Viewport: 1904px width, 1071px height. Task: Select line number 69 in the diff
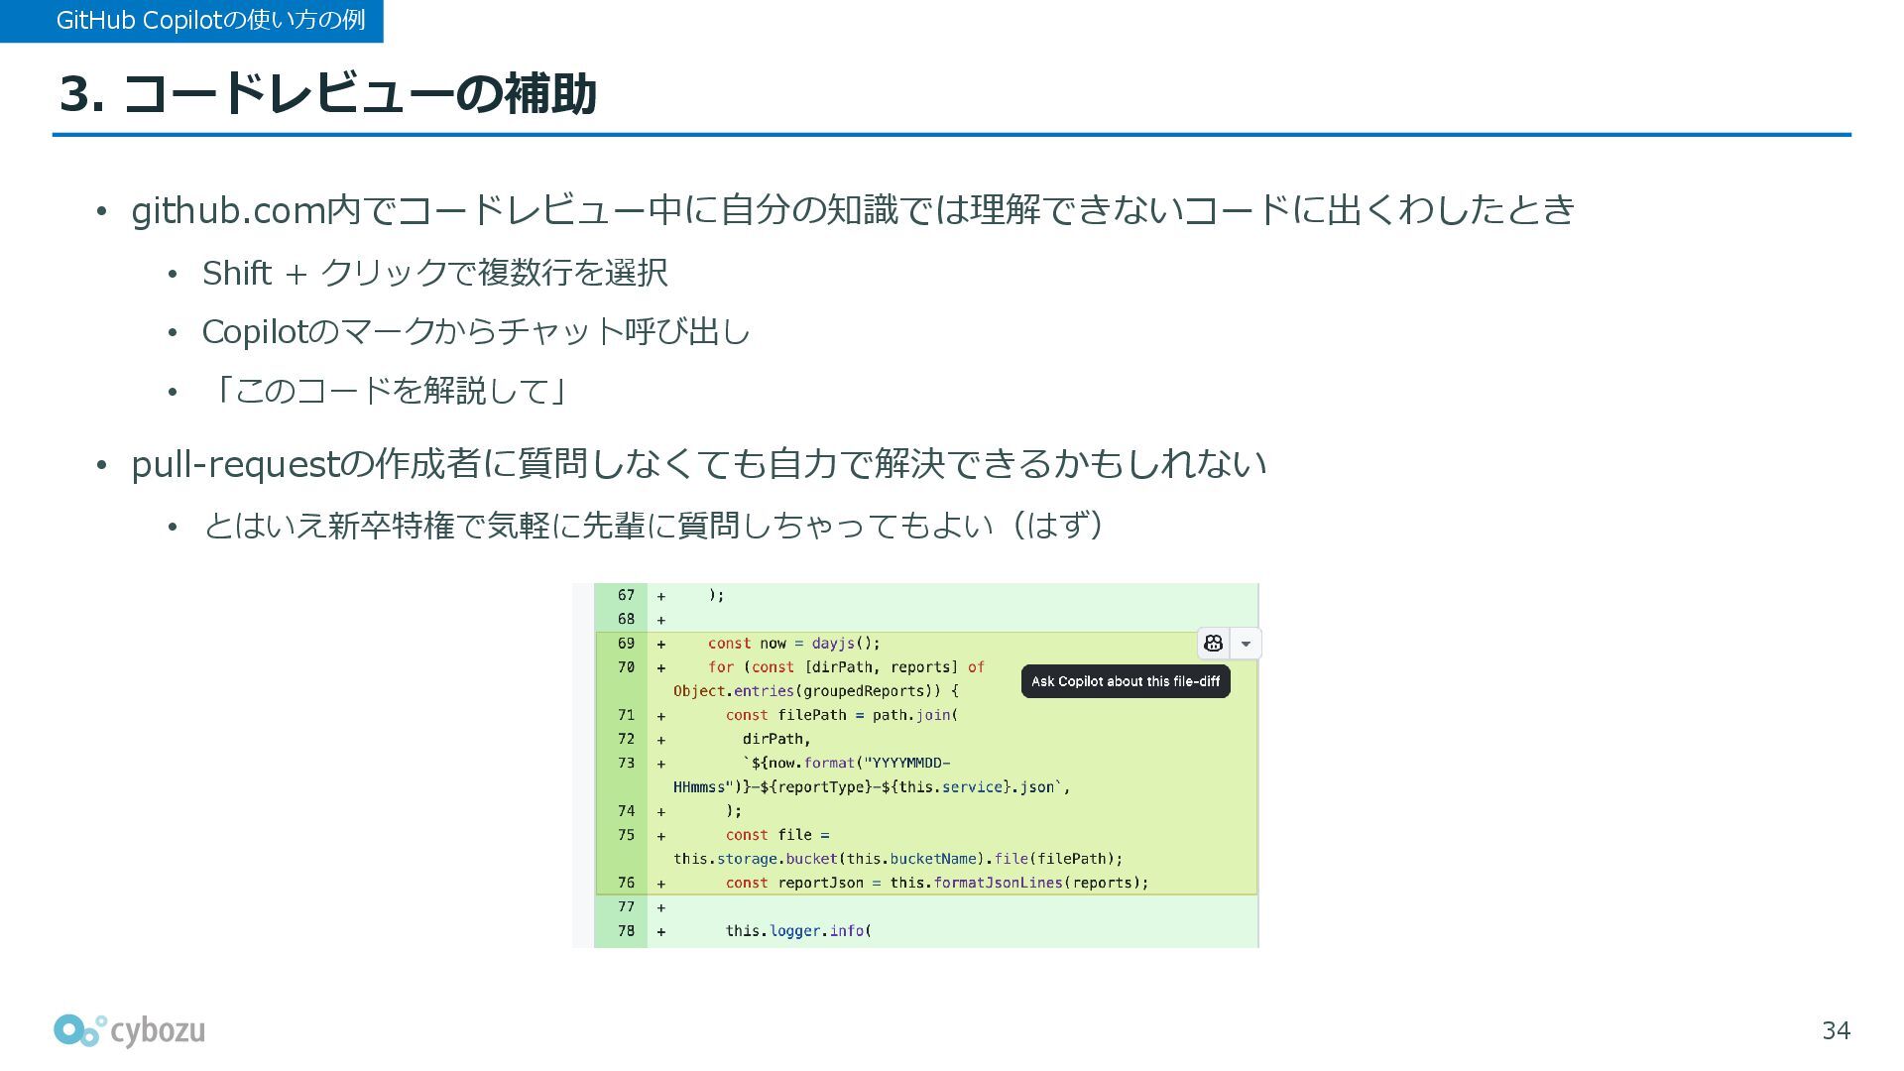click(626, 644)
